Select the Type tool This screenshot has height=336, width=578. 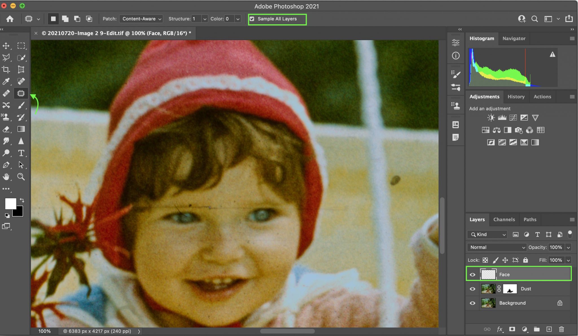[x=21, y=153]
